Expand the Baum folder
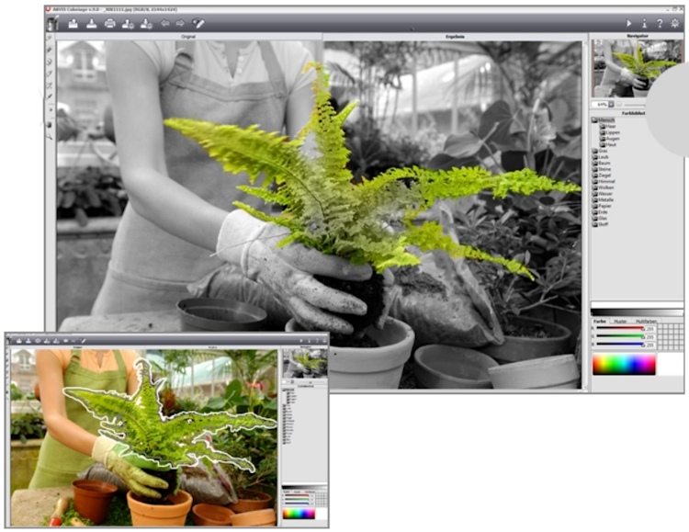 tap(594, 164)
